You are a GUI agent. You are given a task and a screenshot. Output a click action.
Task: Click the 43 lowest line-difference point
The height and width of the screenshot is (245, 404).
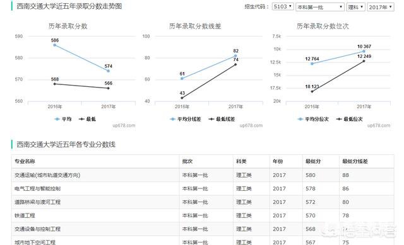coord(182,98)
